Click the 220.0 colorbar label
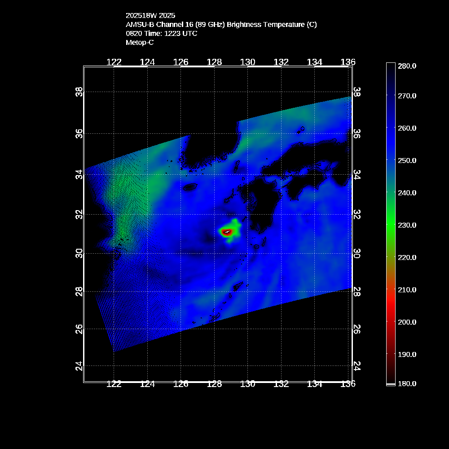The image size is (449, 449). tap(407, 257)
